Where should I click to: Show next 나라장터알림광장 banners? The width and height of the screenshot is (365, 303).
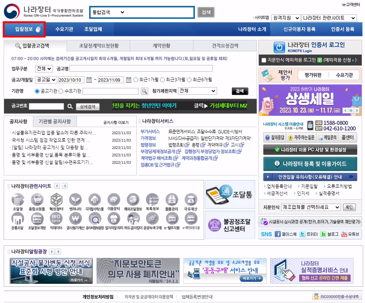tap(58, 252)
